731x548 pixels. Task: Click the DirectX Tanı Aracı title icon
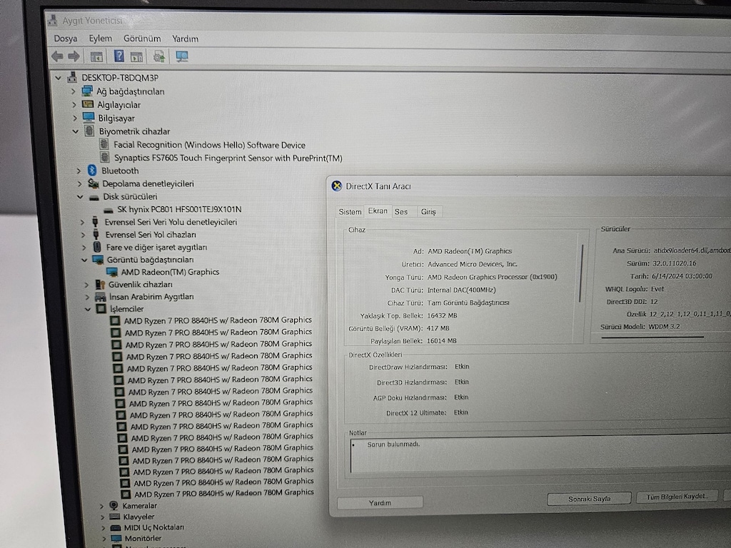(x=337, y=186)
